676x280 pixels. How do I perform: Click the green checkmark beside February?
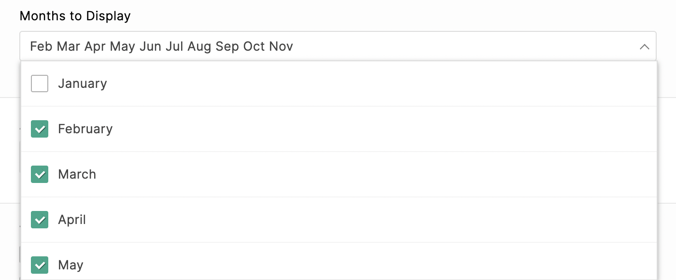39,129
